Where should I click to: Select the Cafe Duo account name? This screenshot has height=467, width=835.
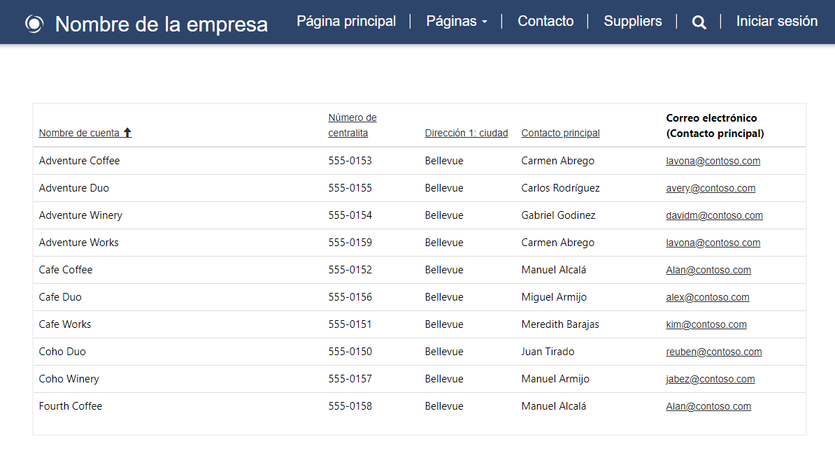60,297
